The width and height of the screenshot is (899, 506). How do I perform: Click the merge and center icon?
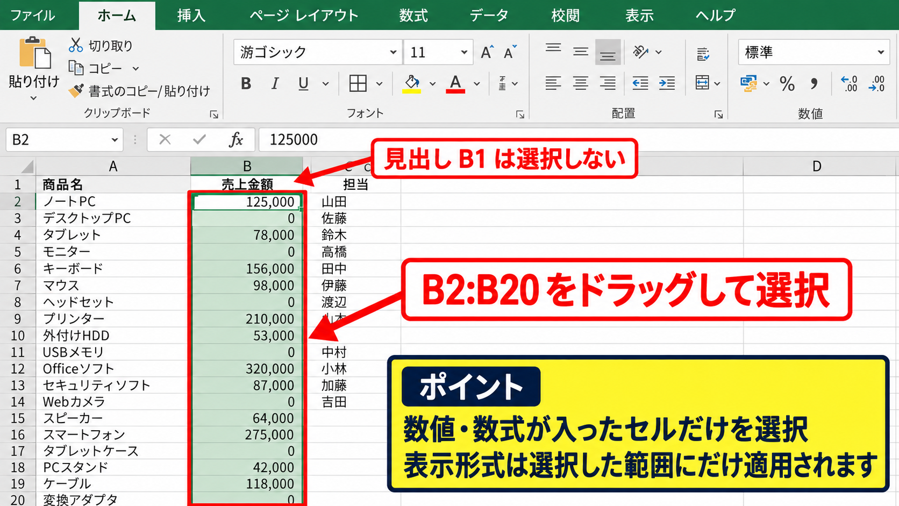(702, 83)
